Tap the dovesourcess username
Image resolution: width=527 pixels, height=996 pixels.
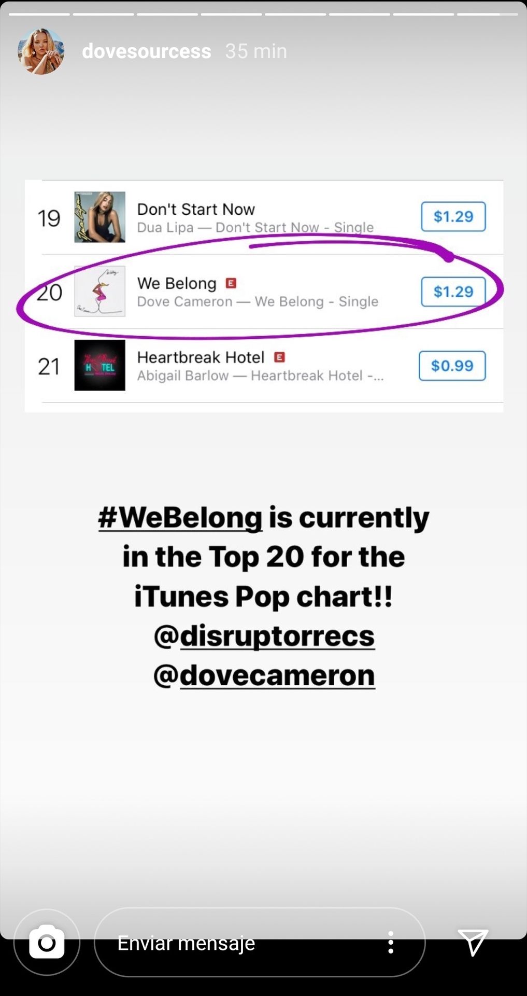point(147,51)
